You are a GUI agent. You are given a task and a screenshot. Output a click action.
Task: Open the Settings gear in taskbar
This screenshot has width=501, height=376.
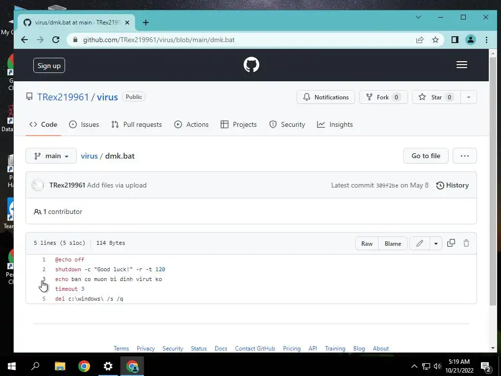pyautogui.click(x=108, y=366)
